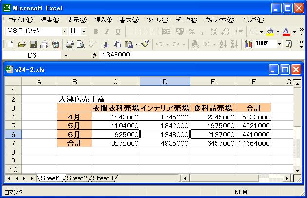This screenshot has width=307, height=198.
Task: Click the Decrease Indent icon
Action: coord(239,32)
